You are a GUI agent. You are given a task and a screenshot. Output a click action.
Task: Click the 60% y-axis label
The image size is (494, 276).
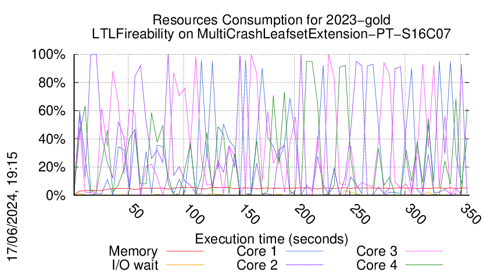click(52, 111)
